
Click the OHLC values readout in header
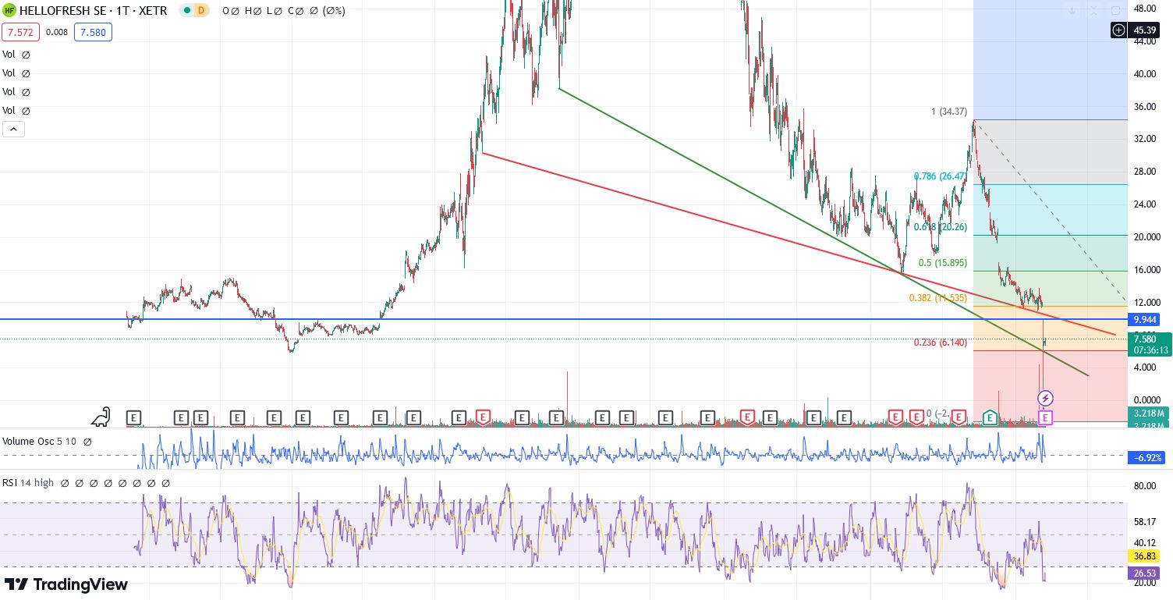click(x=284, y=11)
